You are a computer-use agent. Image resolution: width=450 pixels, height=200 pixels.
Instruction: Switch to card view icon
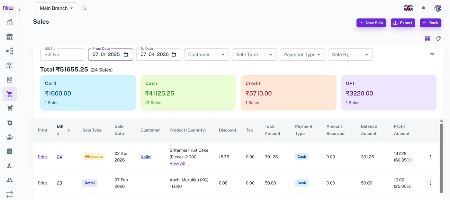(x=438, y=38)
